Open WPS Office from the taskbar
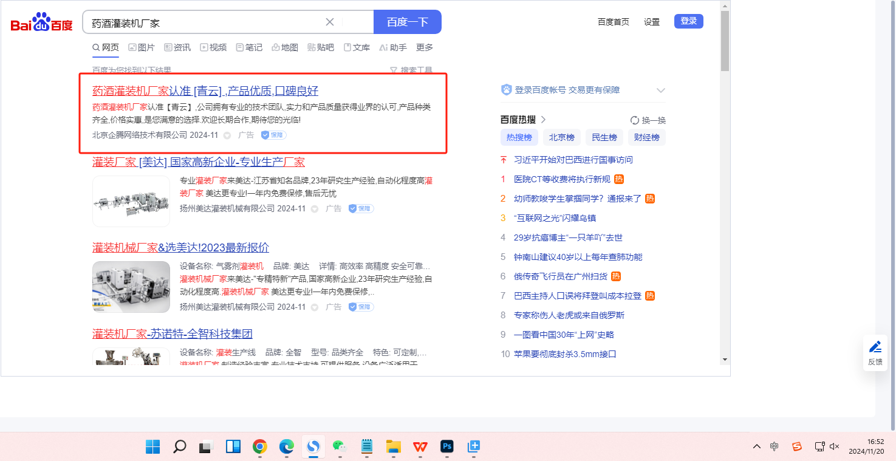This screenshot has width=896, height=461. point(420,447)
